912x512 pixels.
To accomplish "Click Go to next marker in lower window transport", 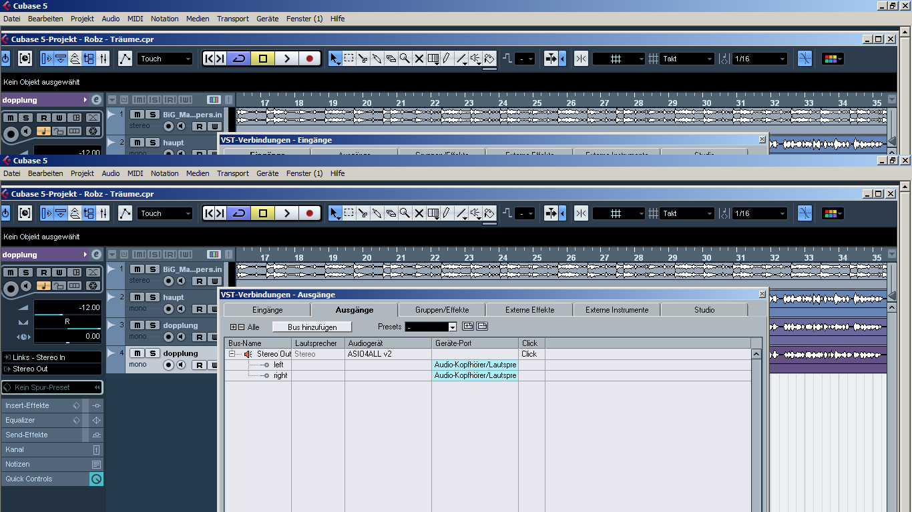I will [x=220, y=213].
